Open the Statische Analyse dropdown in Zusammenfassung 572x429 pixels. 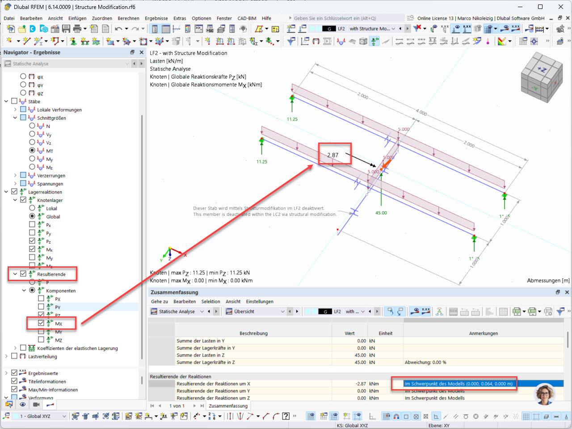tap(202, 311)
